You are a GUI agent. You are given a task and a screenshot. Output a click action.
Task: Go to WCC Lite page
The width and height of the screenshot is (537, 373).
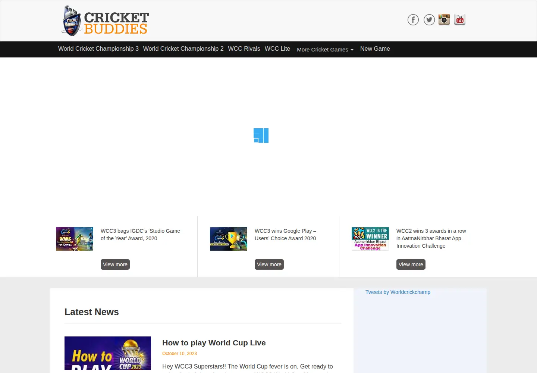point(277,49)
